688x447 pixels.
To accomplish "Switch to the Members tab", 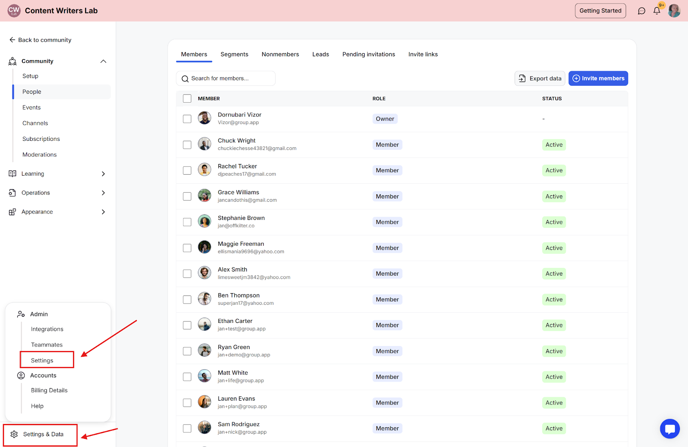I will pyautogui.click(x=194, y=55).
